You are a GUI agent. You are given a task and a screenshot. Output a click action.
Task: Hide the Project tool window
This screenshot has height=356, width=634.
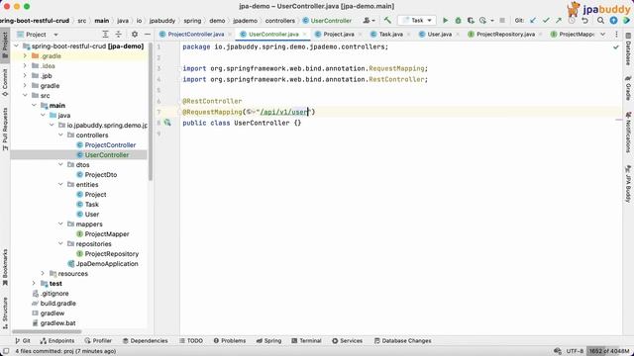148,35
